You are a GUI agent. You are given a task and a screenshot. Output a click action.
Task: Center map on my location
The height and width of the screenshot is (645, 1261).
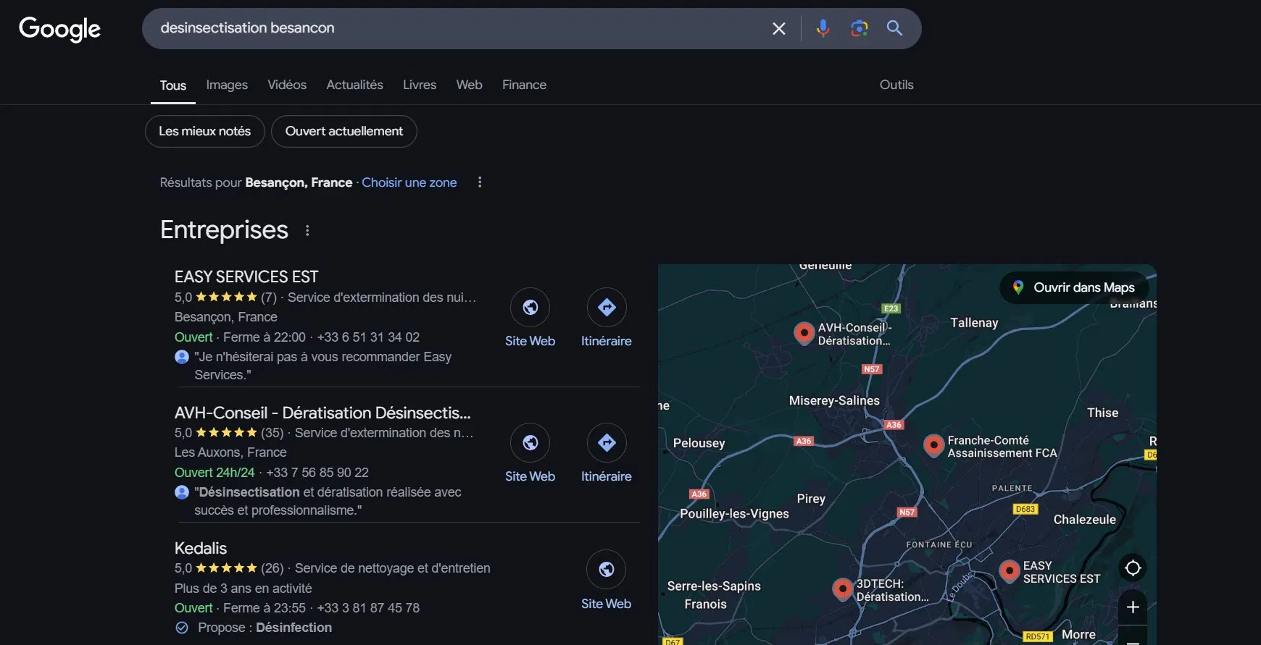pyautogui.click(x=1133, y=568)
